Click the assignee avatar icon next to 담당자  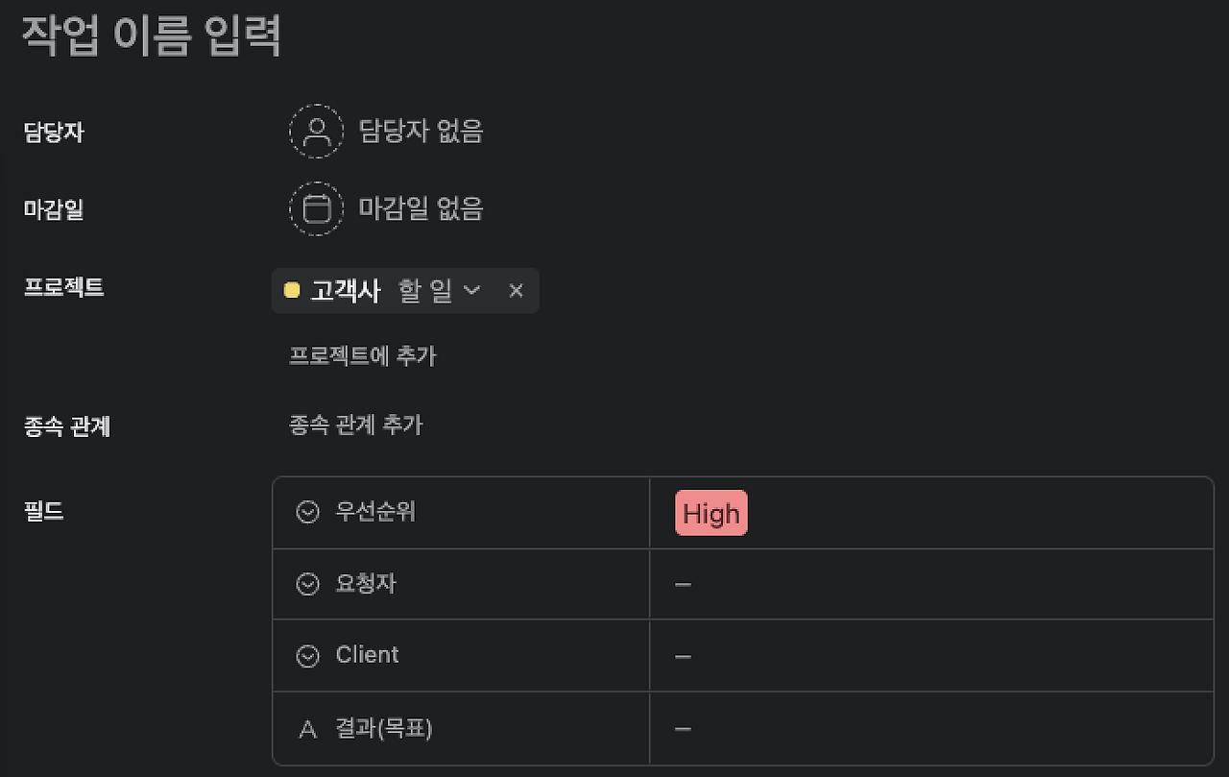pos(316,131)
